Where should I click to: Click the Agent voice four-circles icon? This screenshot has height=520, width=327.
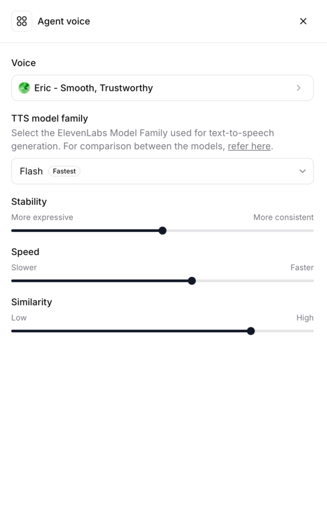pyautogui.click(x=22, y=21)
